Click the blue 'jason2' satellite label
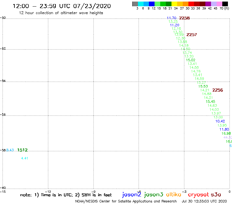Image resolution: width=232 pixels, height=204 pixels. pos(132,195)
